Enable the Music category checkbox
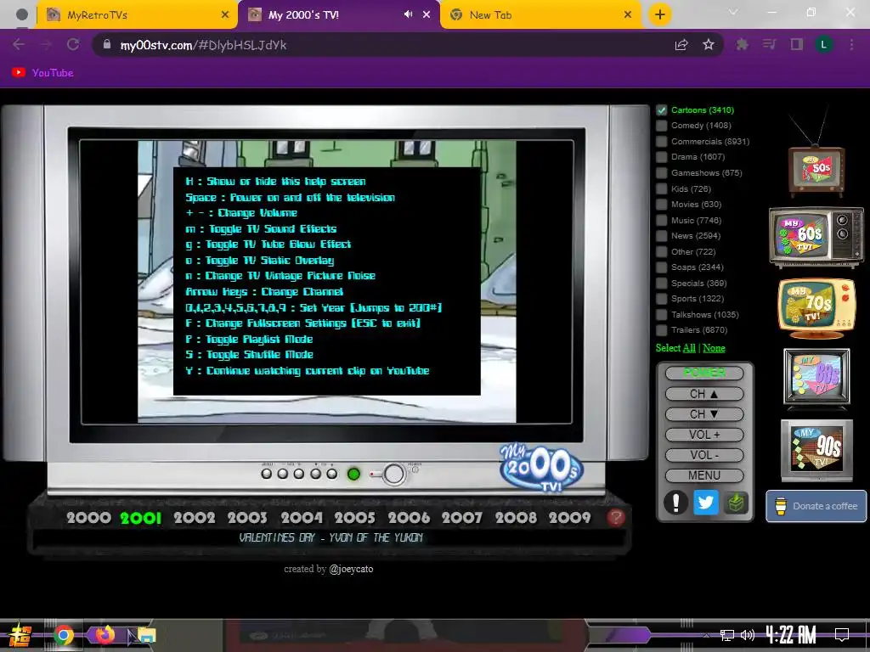 (x=661, y=220)
